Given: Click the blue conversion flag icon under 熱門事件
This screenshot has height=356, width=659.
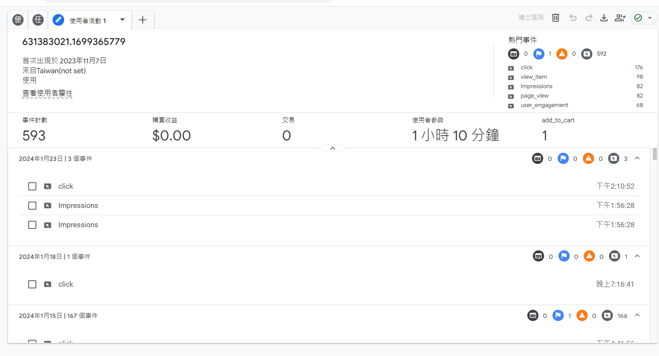Looking at the screenshot, I should [x=539, y=54].
